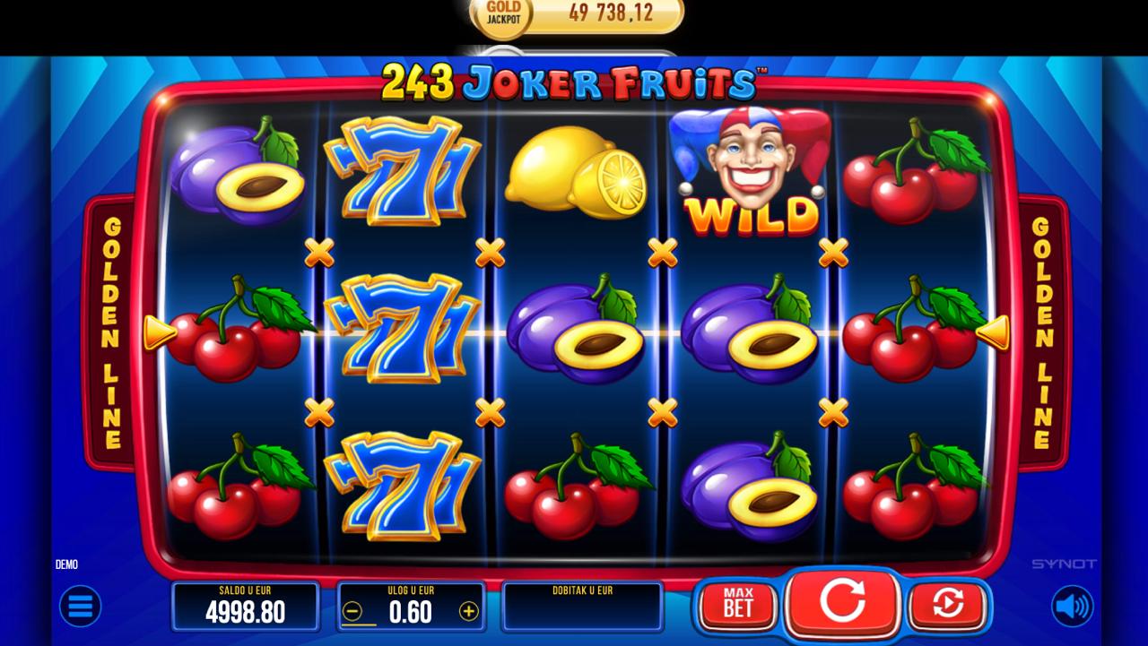Open the left GOLDEN LINE panel
The image size is (1148, 646).
tap(111, 332)
